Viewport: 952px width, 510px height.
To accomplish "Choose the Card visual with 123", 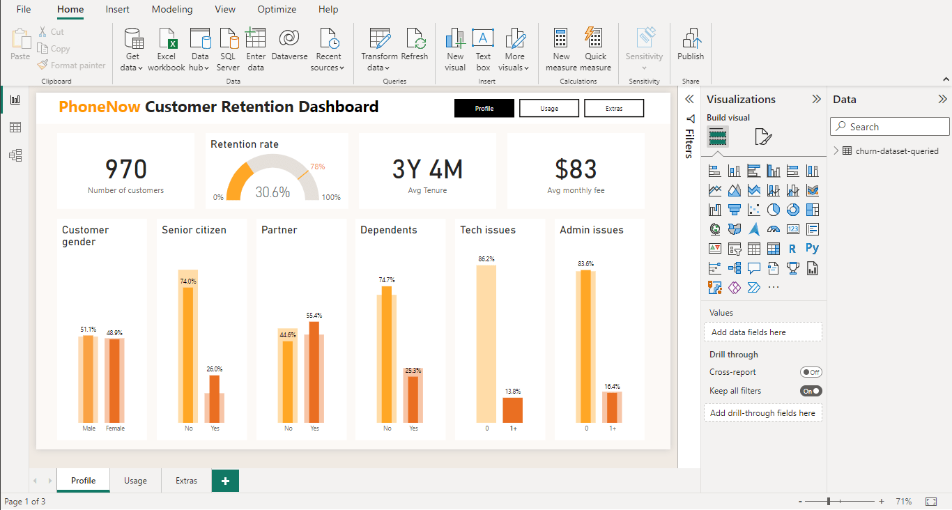I will point(792,229).
